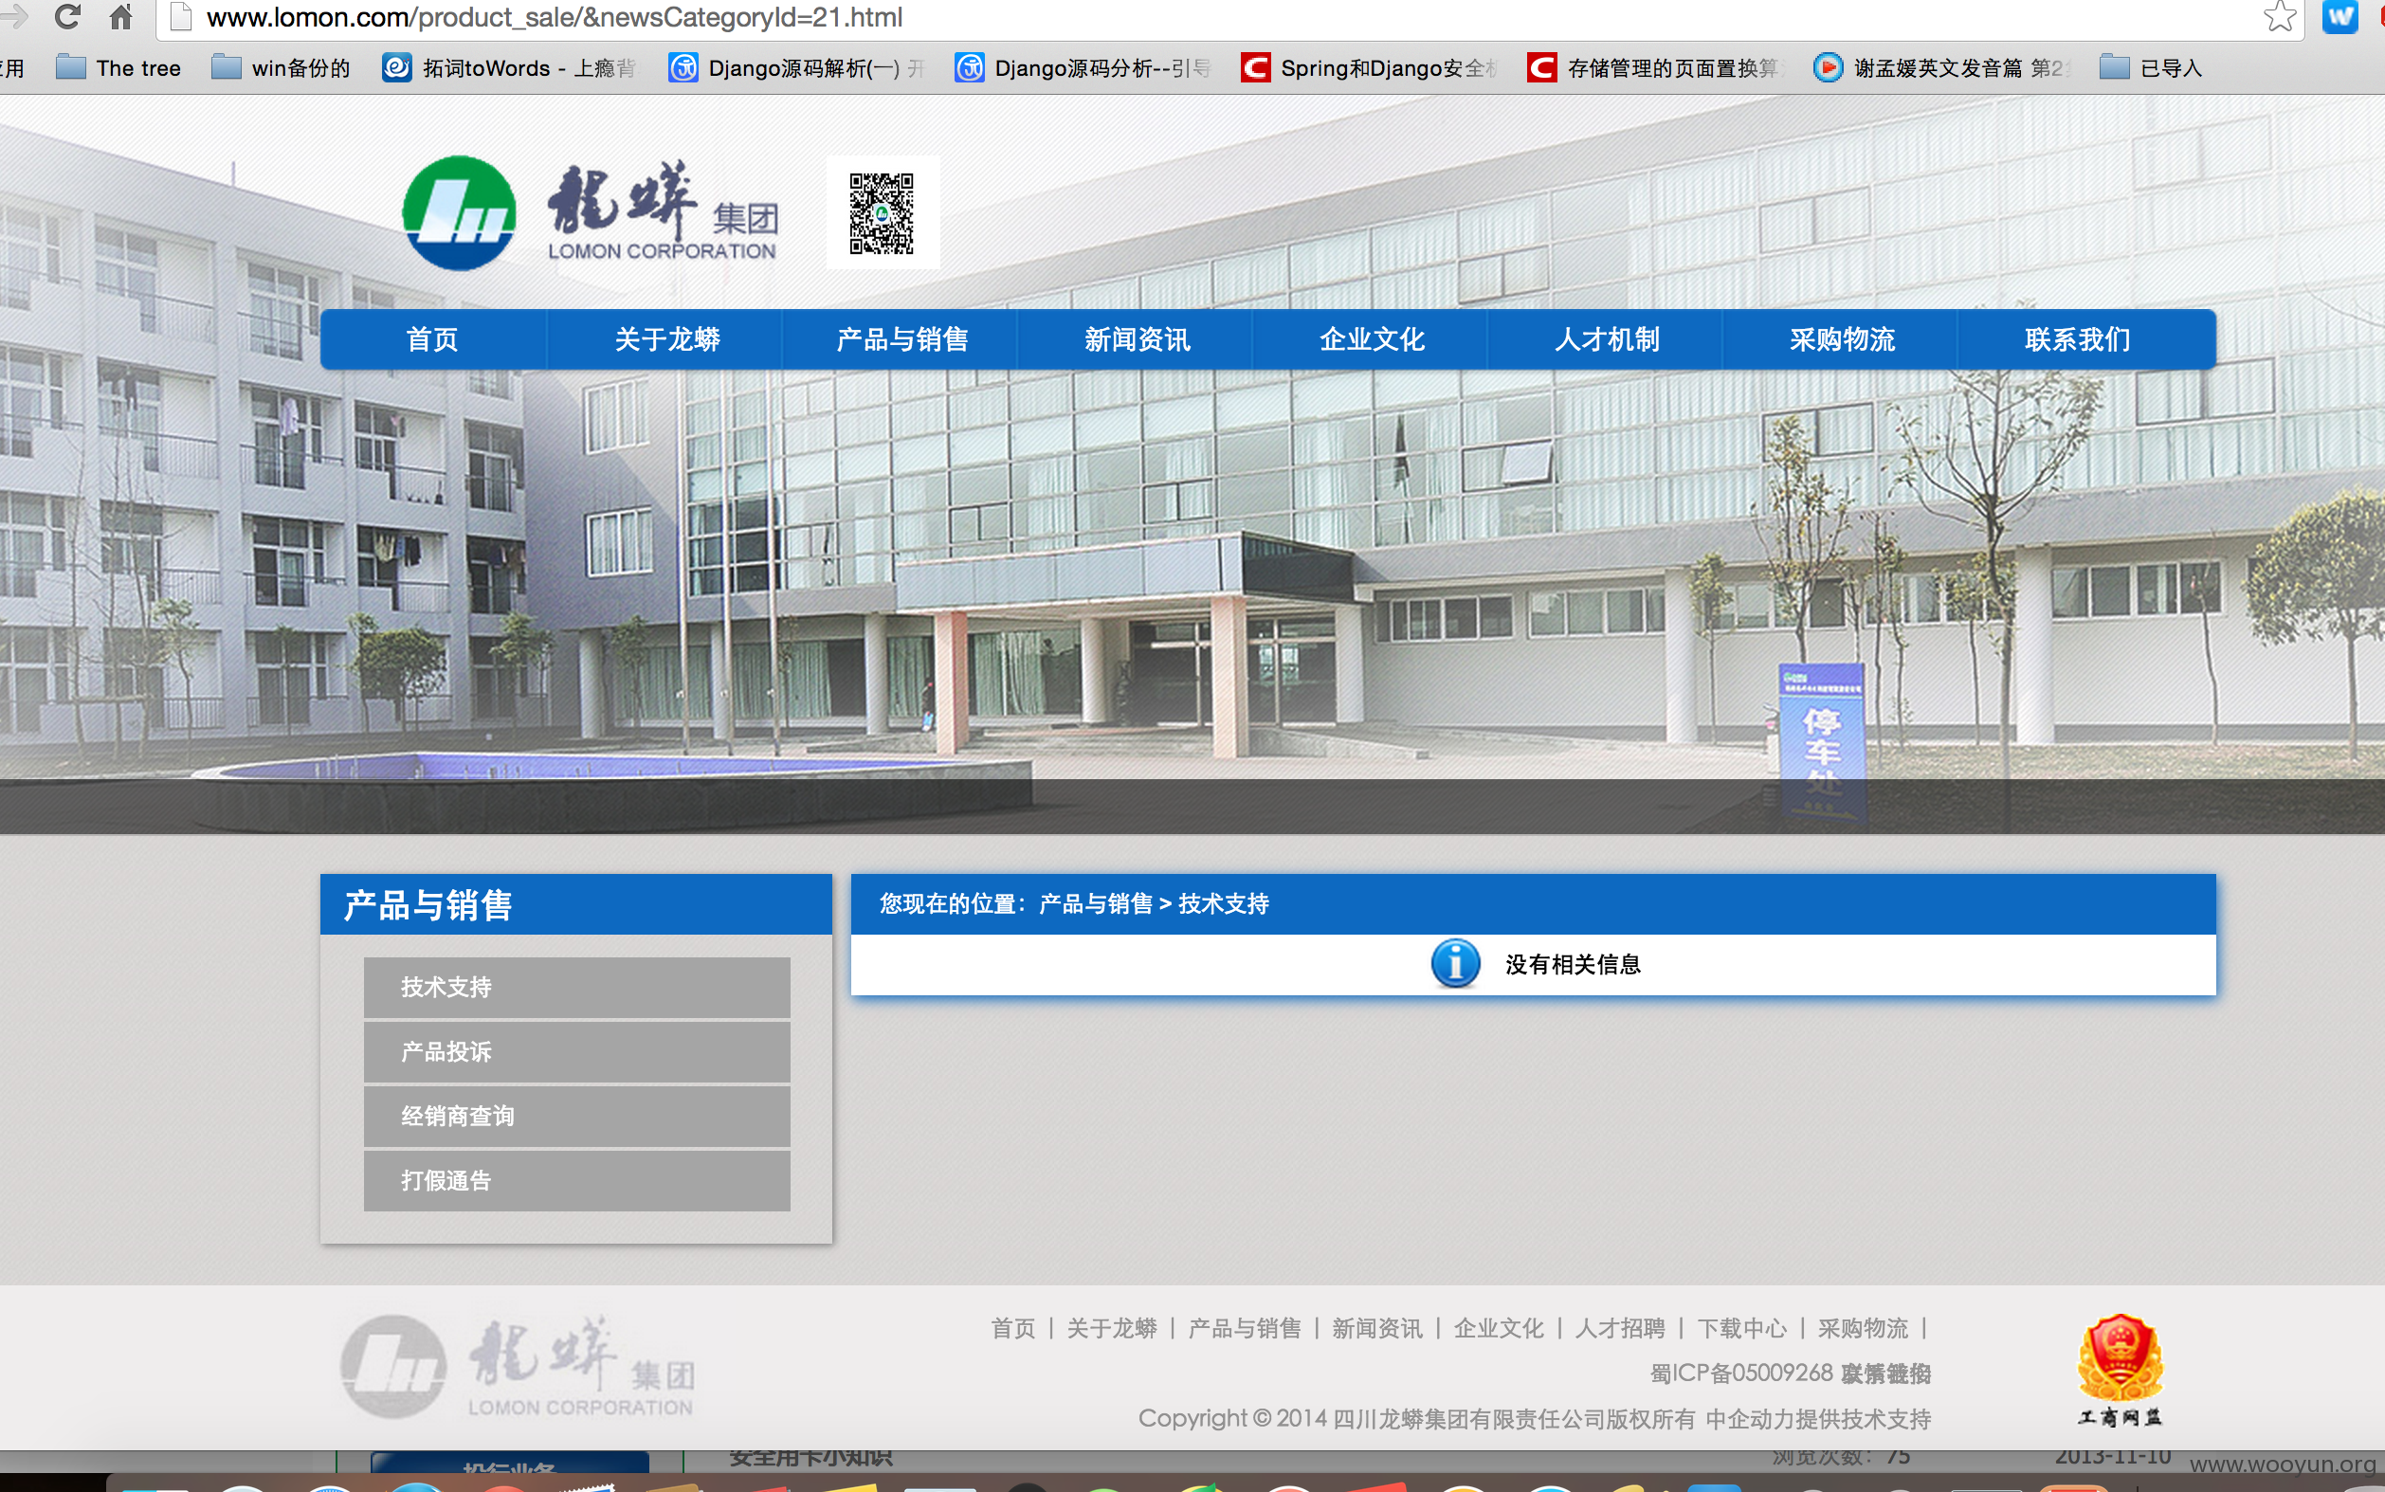Select 新闻资讯 in the navigation bar
Screen dimensions: 2385x1492
click(x=1136, y=338)
